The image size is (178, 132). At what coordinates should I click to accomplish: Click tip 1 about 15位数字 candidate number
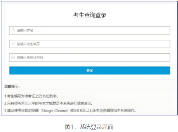pyautogui.click(x=31, y=96)
